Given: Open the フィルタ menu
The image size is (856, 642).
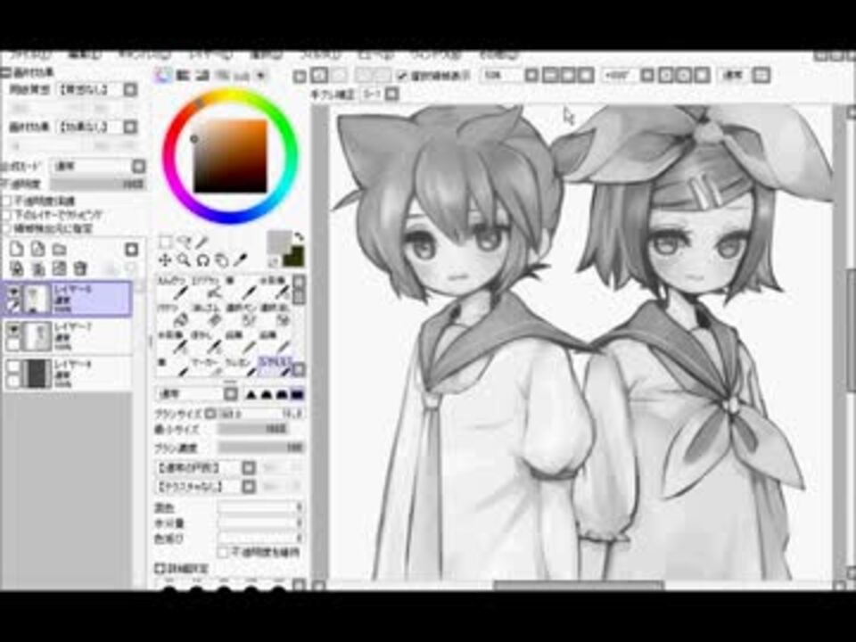Looking at the screenshot, I should (x=321, y=55).
